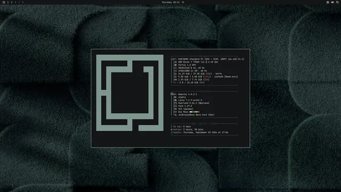This screenshot has width=341, height=192.
Task: Switch to workspace 5
Action: 22,2
